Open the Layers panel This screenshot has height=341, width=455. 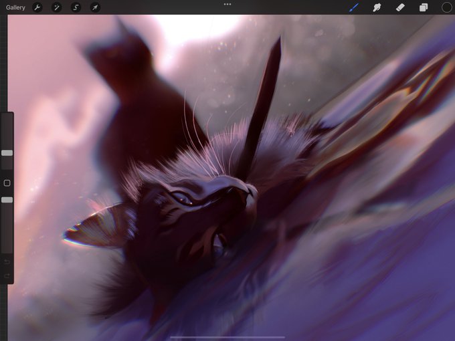tap(424, 7)
